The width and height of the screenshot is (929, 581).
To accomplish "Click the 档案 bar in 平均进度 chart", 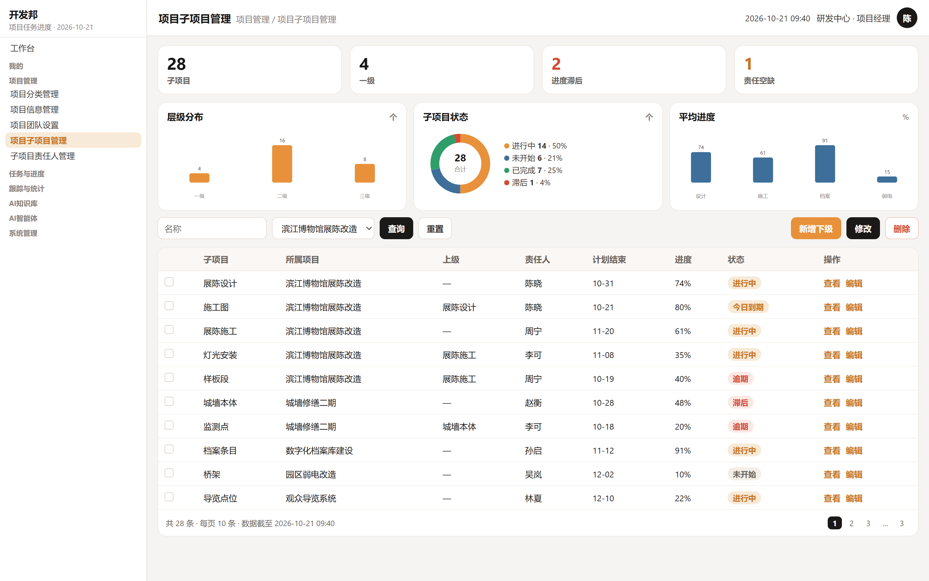I will (x=824, y=164).
